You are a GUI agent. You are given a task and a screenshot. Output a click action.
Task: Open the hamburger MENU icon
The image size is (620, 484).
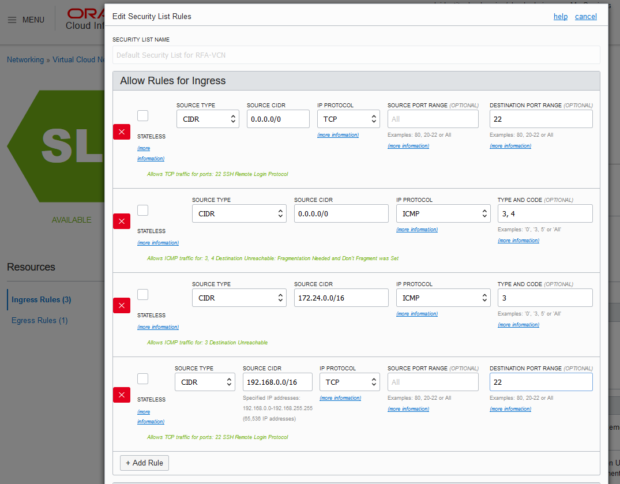coord(12,20)
